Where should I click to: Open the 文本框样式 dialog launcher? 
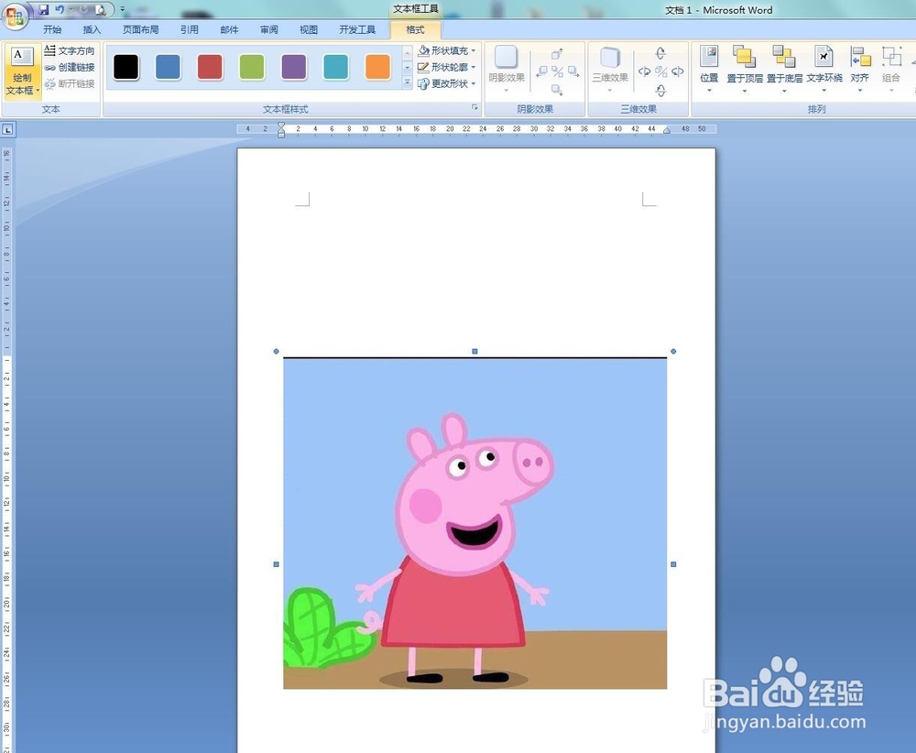[x=474, y=107]
